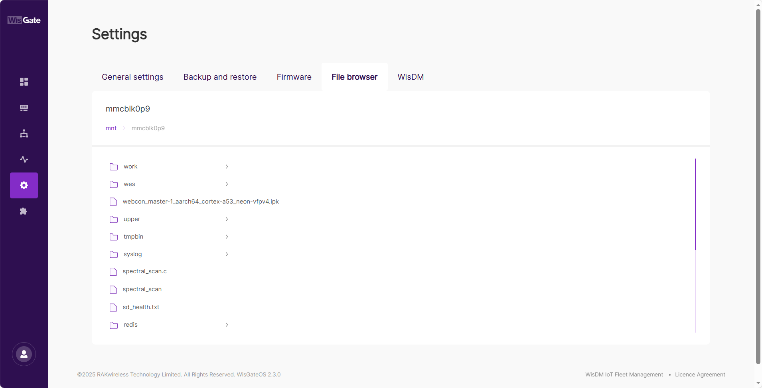Open the WisDM IoT Fleet Management link
Screen dimensions: 762x388
pyautogui.click(x=623, y=374)
